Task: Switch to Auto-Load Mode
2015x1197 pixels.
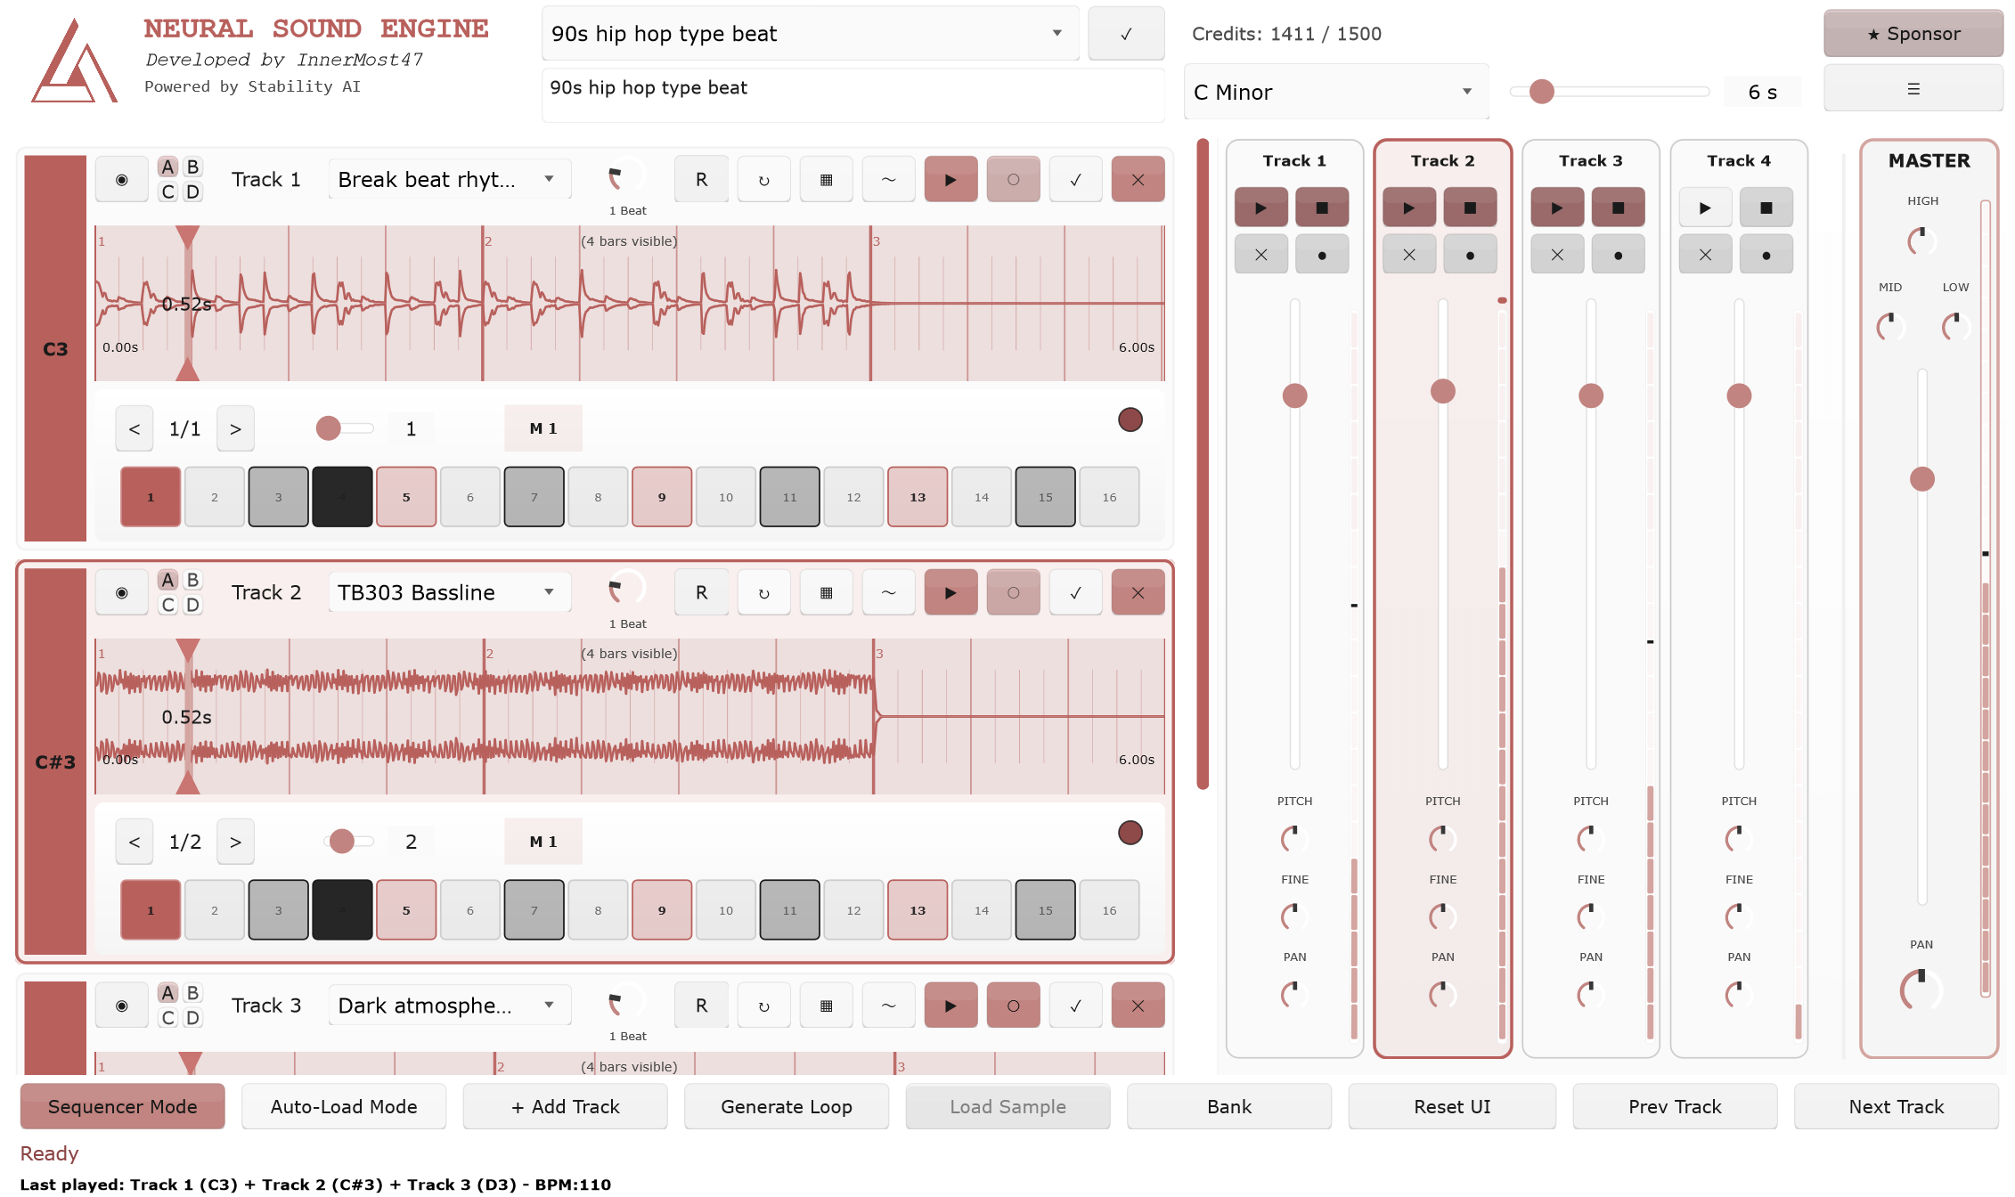Action: click(343, 1106)
